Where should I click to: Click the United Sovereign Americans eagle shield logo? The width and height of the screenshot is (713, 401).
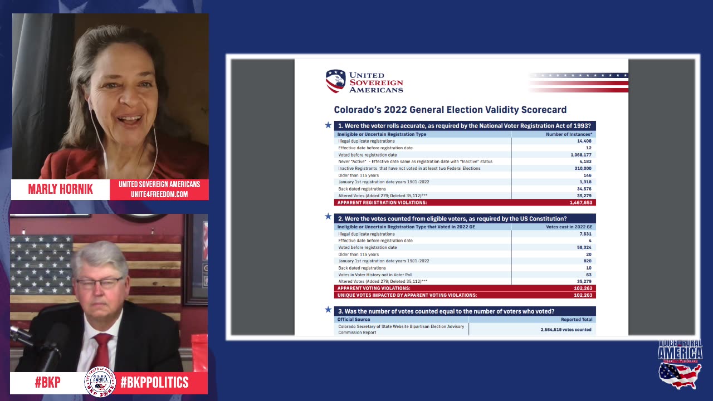tap(335, 81)
